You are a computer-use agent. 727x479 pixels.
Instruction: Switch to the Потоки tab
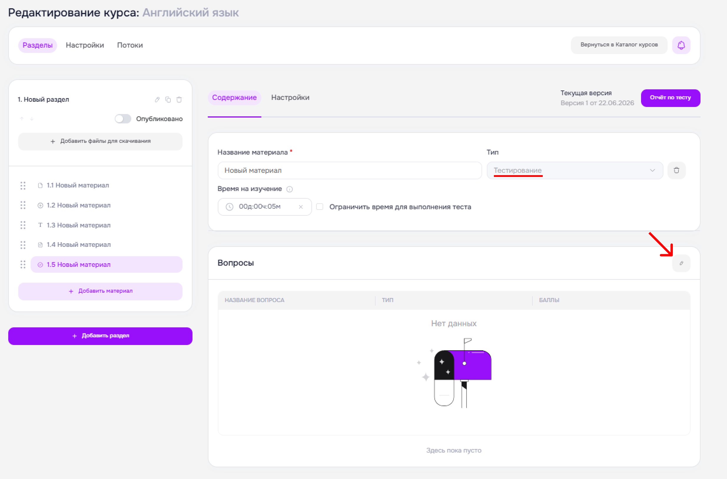tap(130, 45)
